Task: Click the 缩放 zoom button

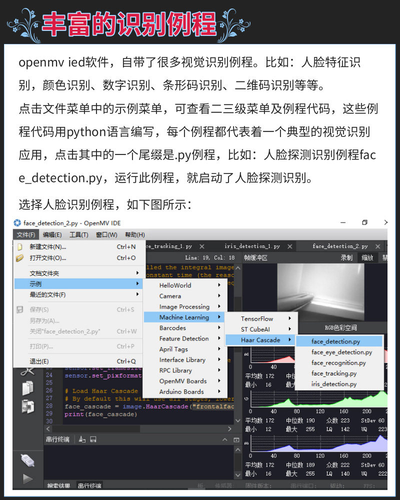Action: (367, 257)
